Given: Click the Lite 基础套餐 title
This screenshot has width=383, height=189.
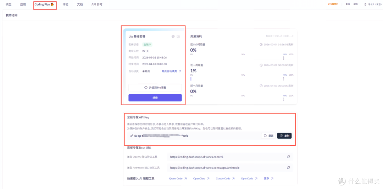Looking at the screenshot, I should click(x=137, y=37).
